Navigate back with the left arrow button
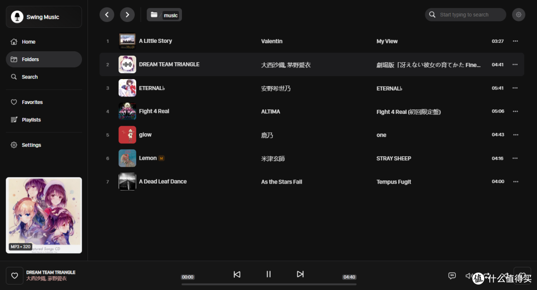Viewport: 537px width, 290px height. [107, 14]
